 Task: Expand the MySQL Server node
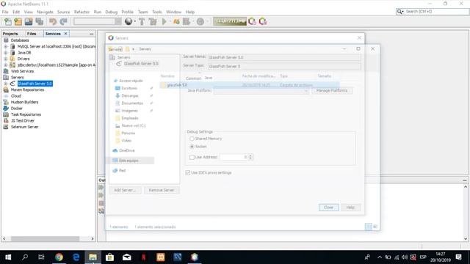pyautogui.click(x=5, y=46)
